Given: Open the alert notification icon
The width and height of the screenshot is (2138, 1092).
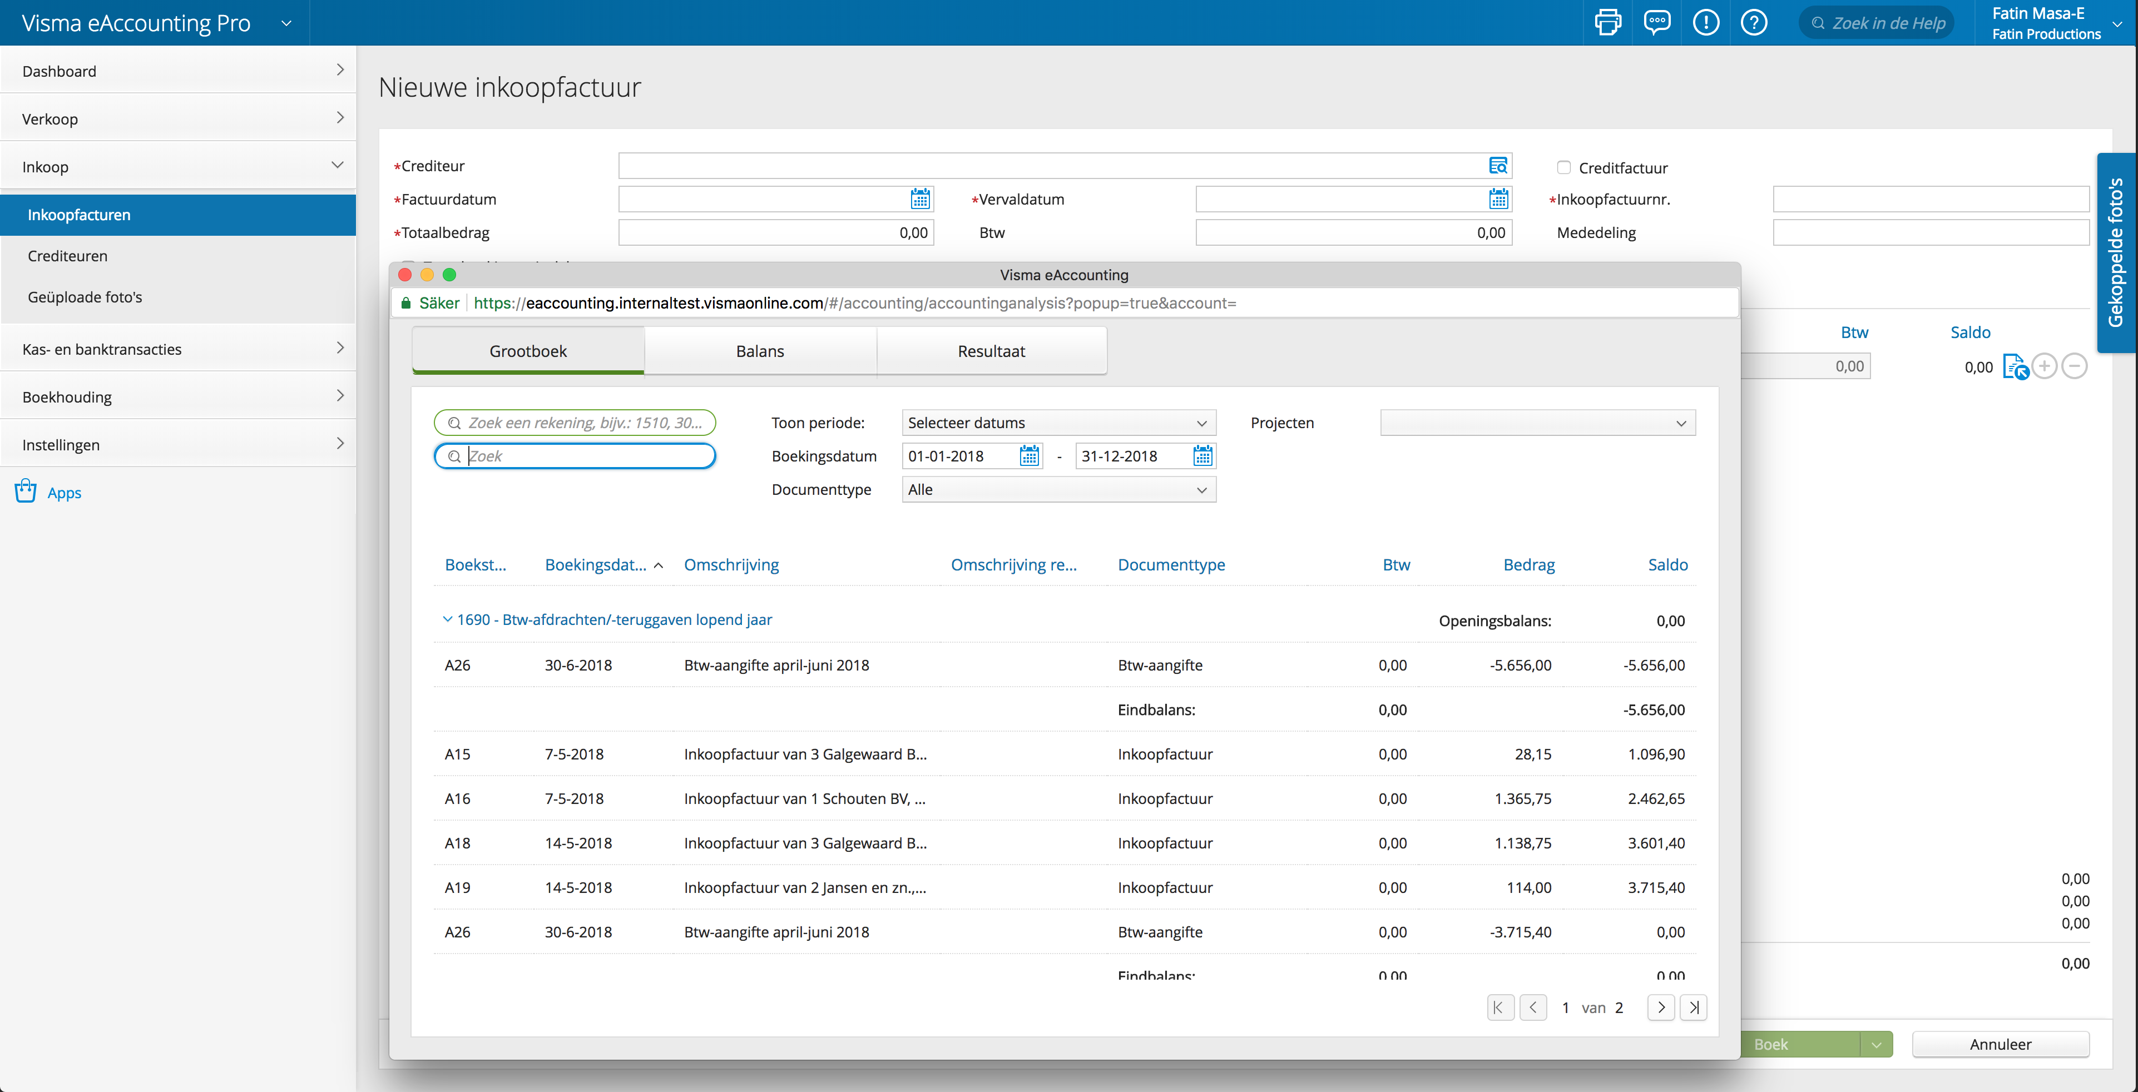Looking at the screenshot, I should click(1706, 22).
